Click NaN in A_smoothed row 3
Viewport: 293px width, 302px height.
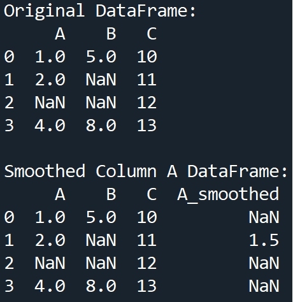click(x=264, y=286)
